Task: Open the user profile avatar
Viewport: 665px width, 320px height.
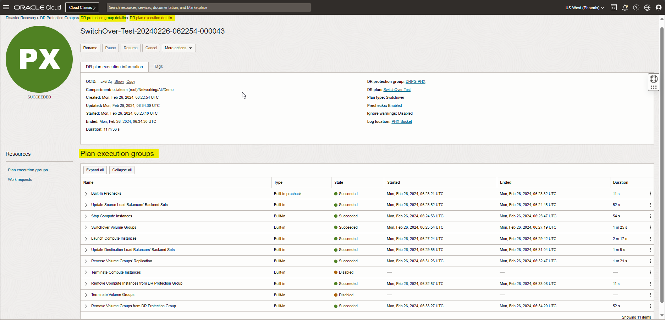Action: pos(659,7)
